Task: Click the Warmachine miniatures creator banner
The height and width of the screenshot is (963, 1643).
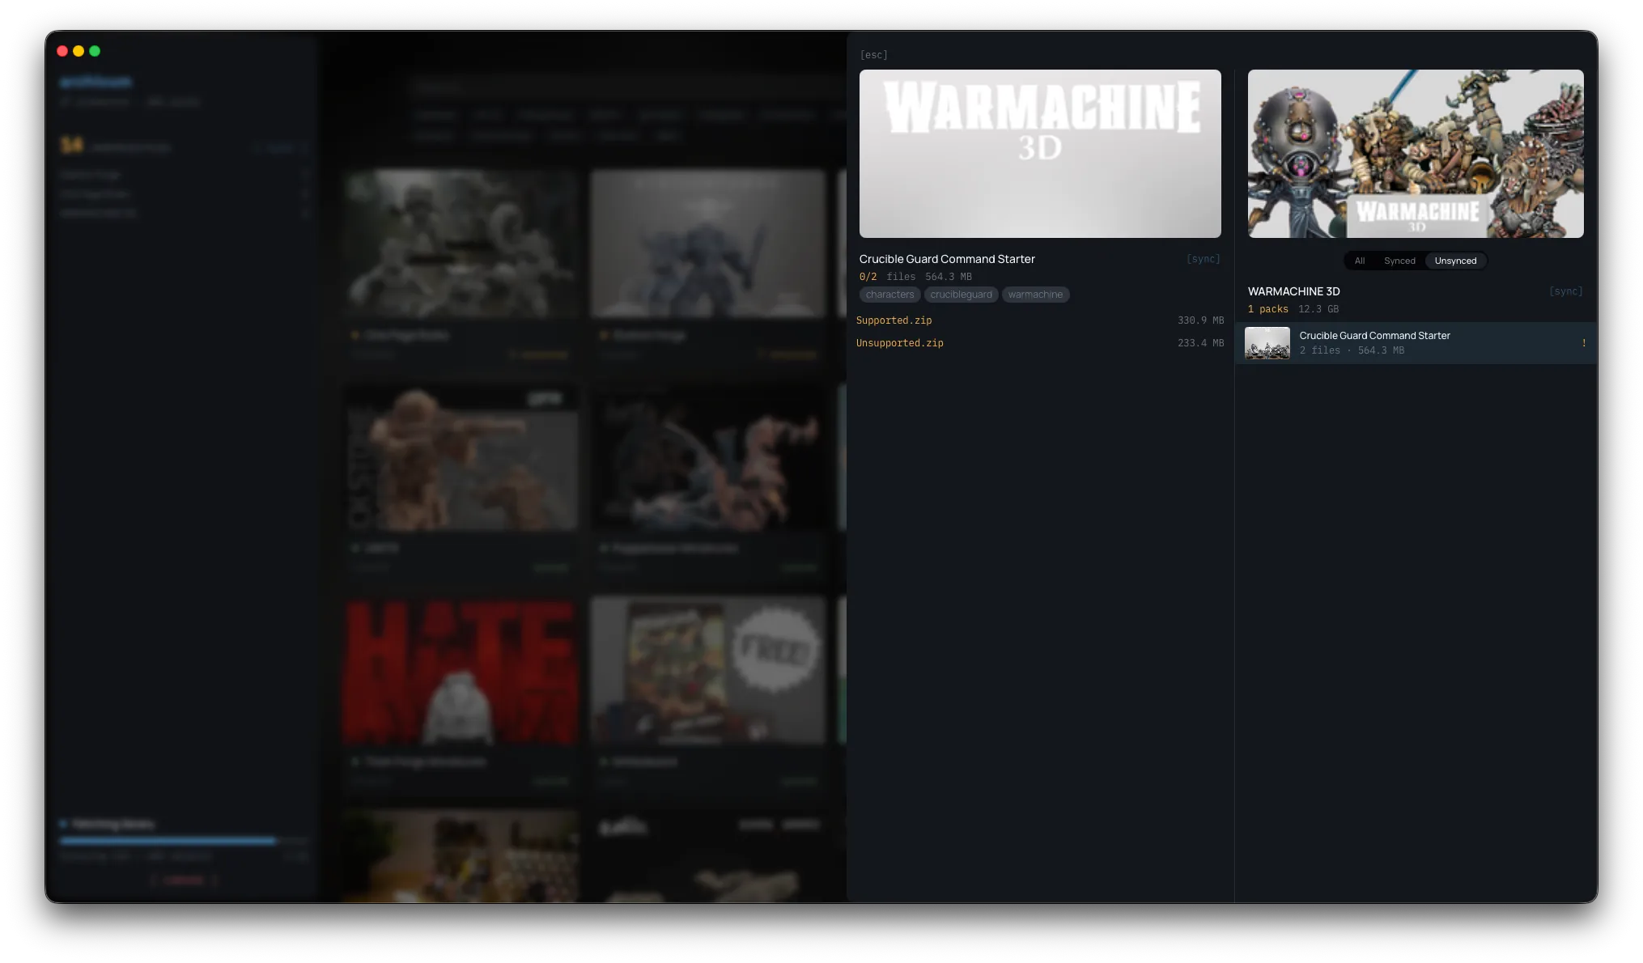Action: pos(1415,154)
